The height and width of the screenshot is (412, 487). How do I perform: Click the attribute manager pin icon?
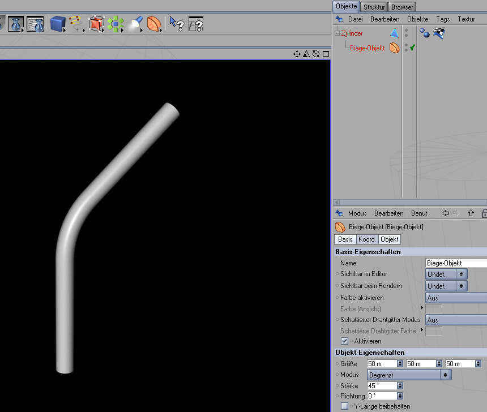pos(339,213)
